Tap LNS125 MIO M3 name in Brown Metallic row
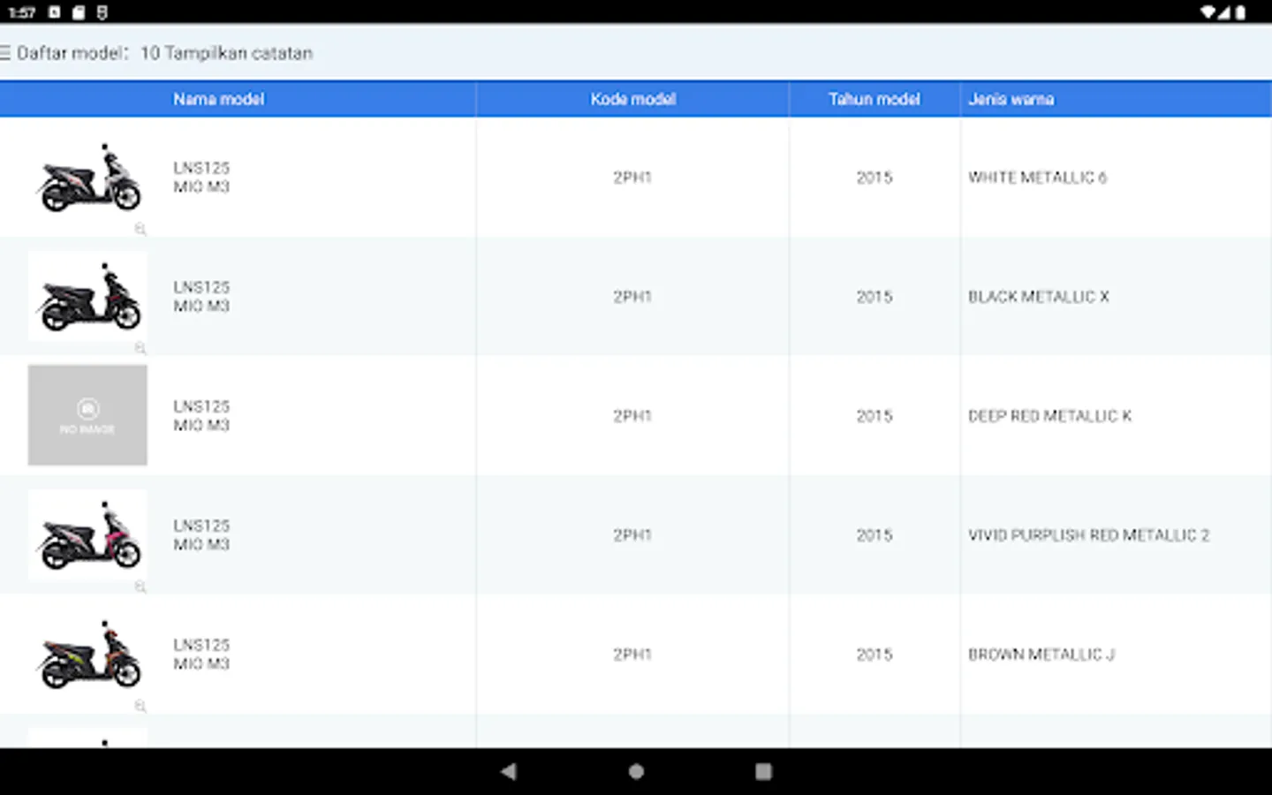This screenshot has height=795, width=1272. [x=201, y=654]
